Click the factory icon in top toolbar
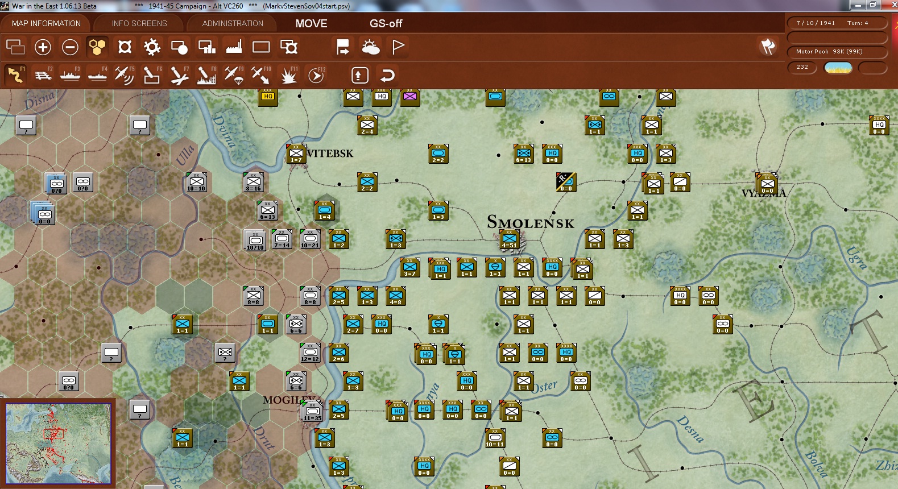This screenshot has width=898, height=489. (234, 47)
